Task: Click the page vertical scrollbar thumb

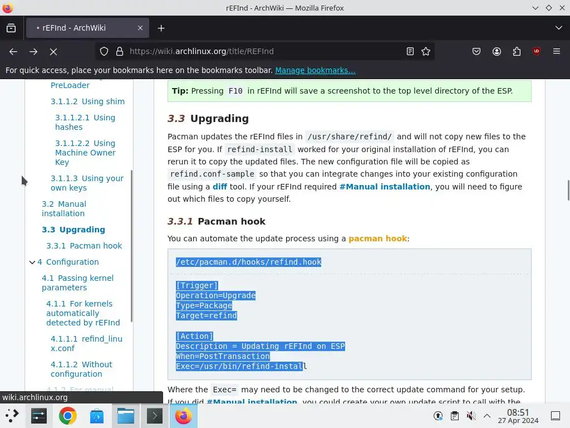Action: click(x=568, y=190)
